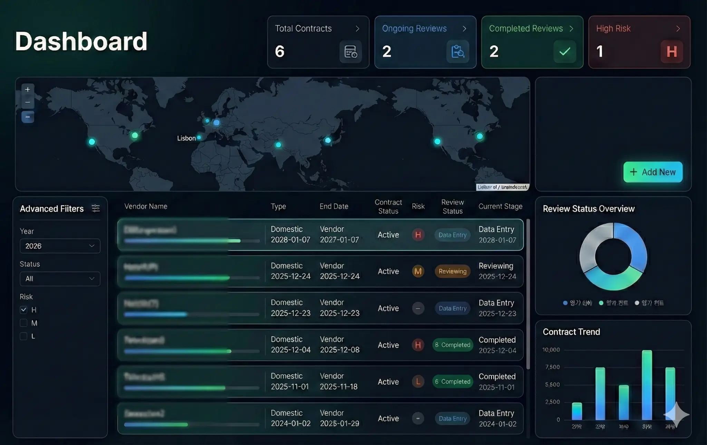Screen dimensions: 707x445
Task: Expand High Risk card chevron
Action: pyautogui.click(x=678, y=29)
